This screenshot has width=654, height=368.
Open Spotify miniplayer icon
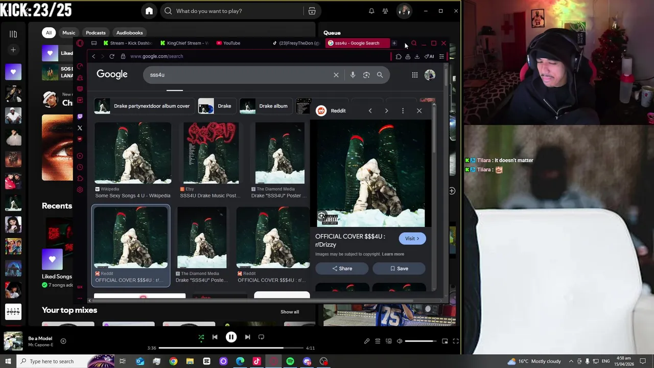tap(445, 341)
